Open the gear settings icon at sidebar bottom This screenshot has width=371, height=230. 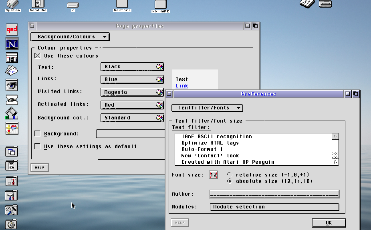coord(12,224)
